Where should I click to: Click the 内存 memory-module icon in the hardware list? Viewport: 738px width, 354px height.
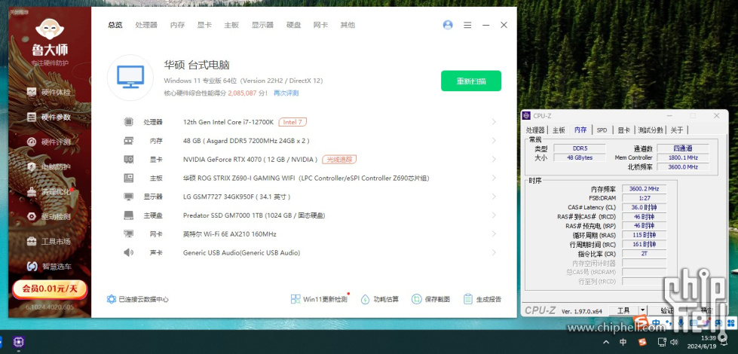(x=128, y=141)
